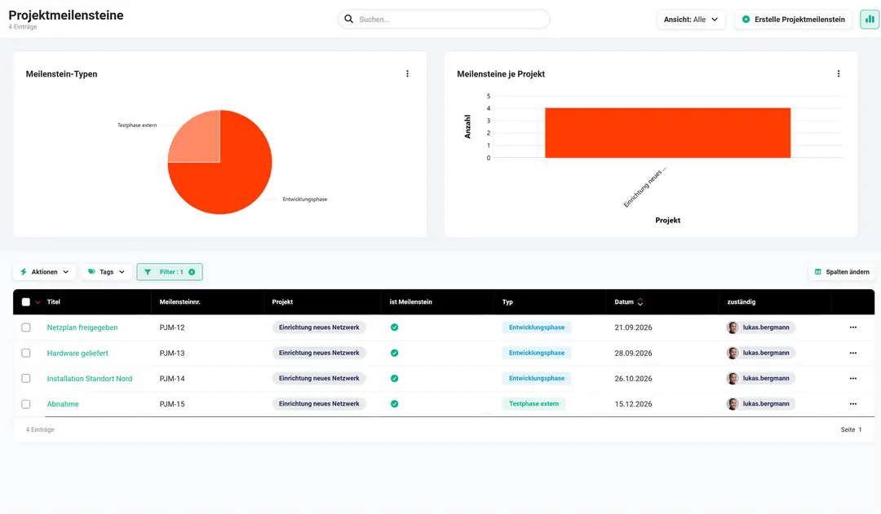Focus the Suchen... search field

(x=444, y=19)
